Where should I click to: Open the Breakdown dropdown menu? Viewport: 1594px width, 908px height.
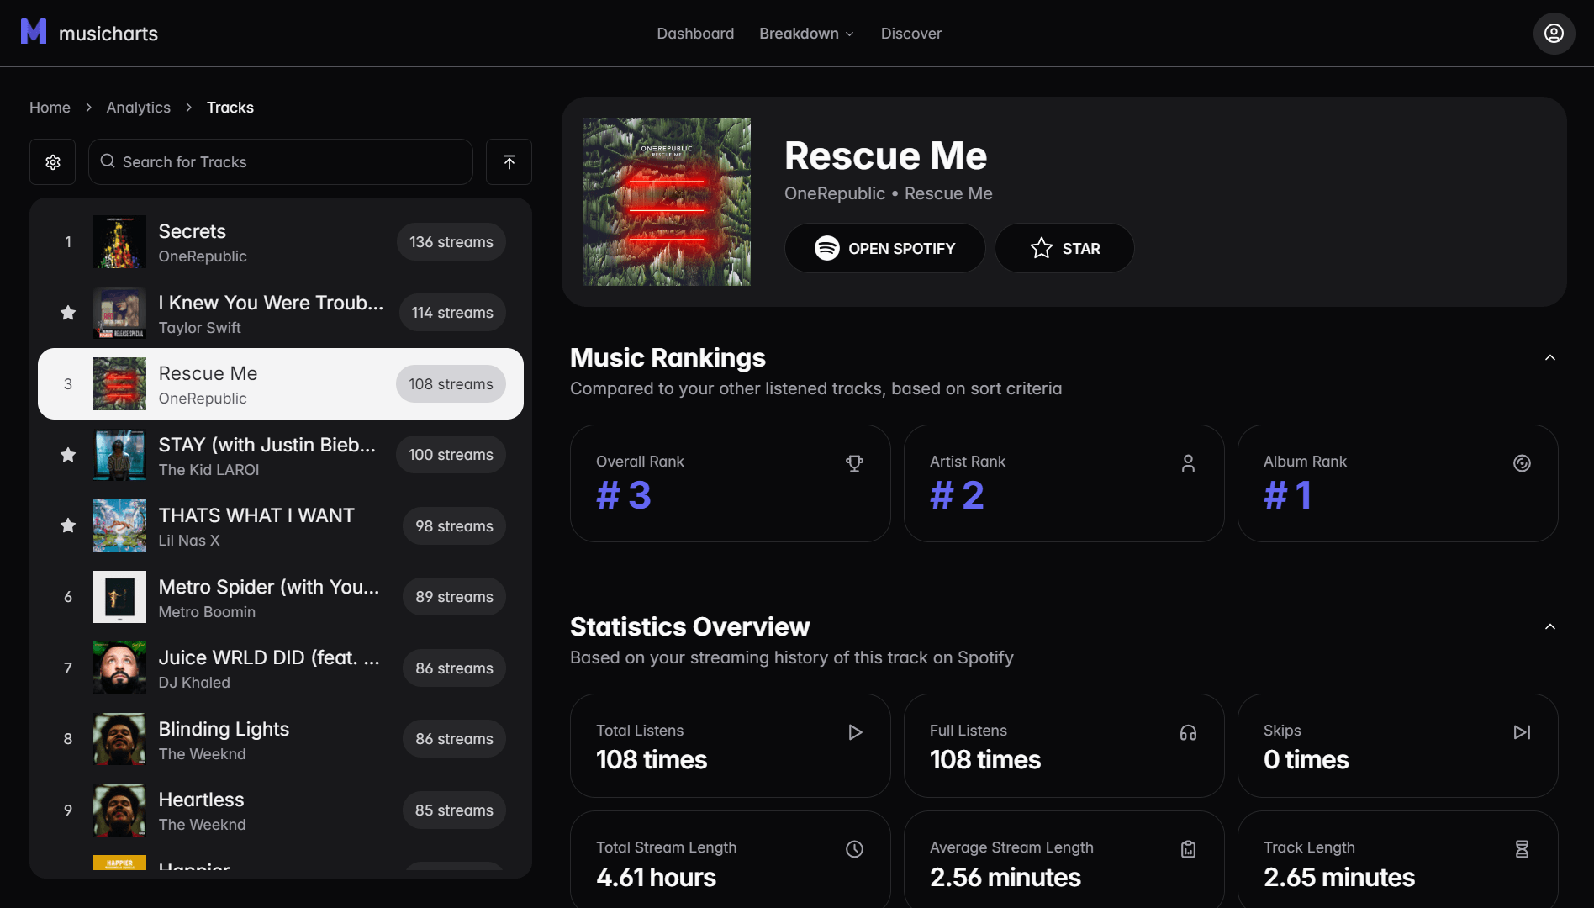[806, 34]
